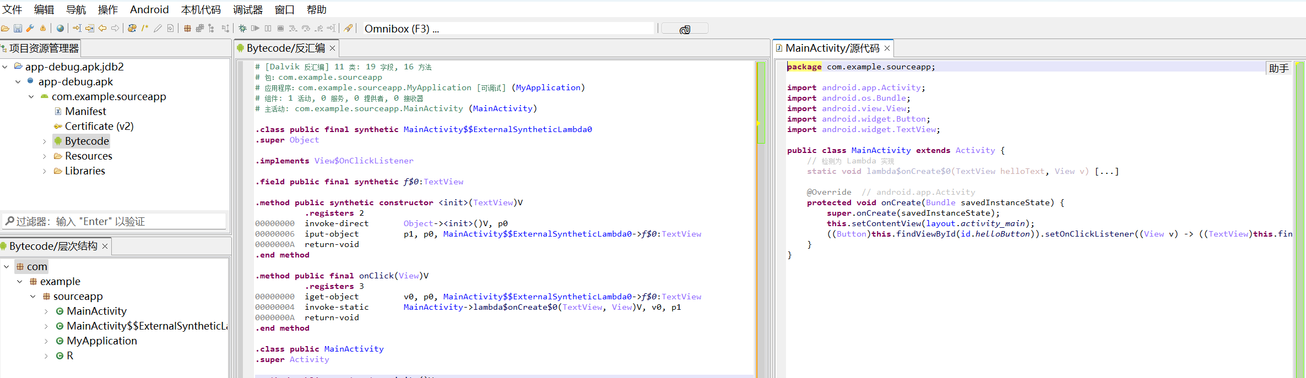Click the run to line icon
The height and width of the screenshot is (378, 1306).
point(331,28)
